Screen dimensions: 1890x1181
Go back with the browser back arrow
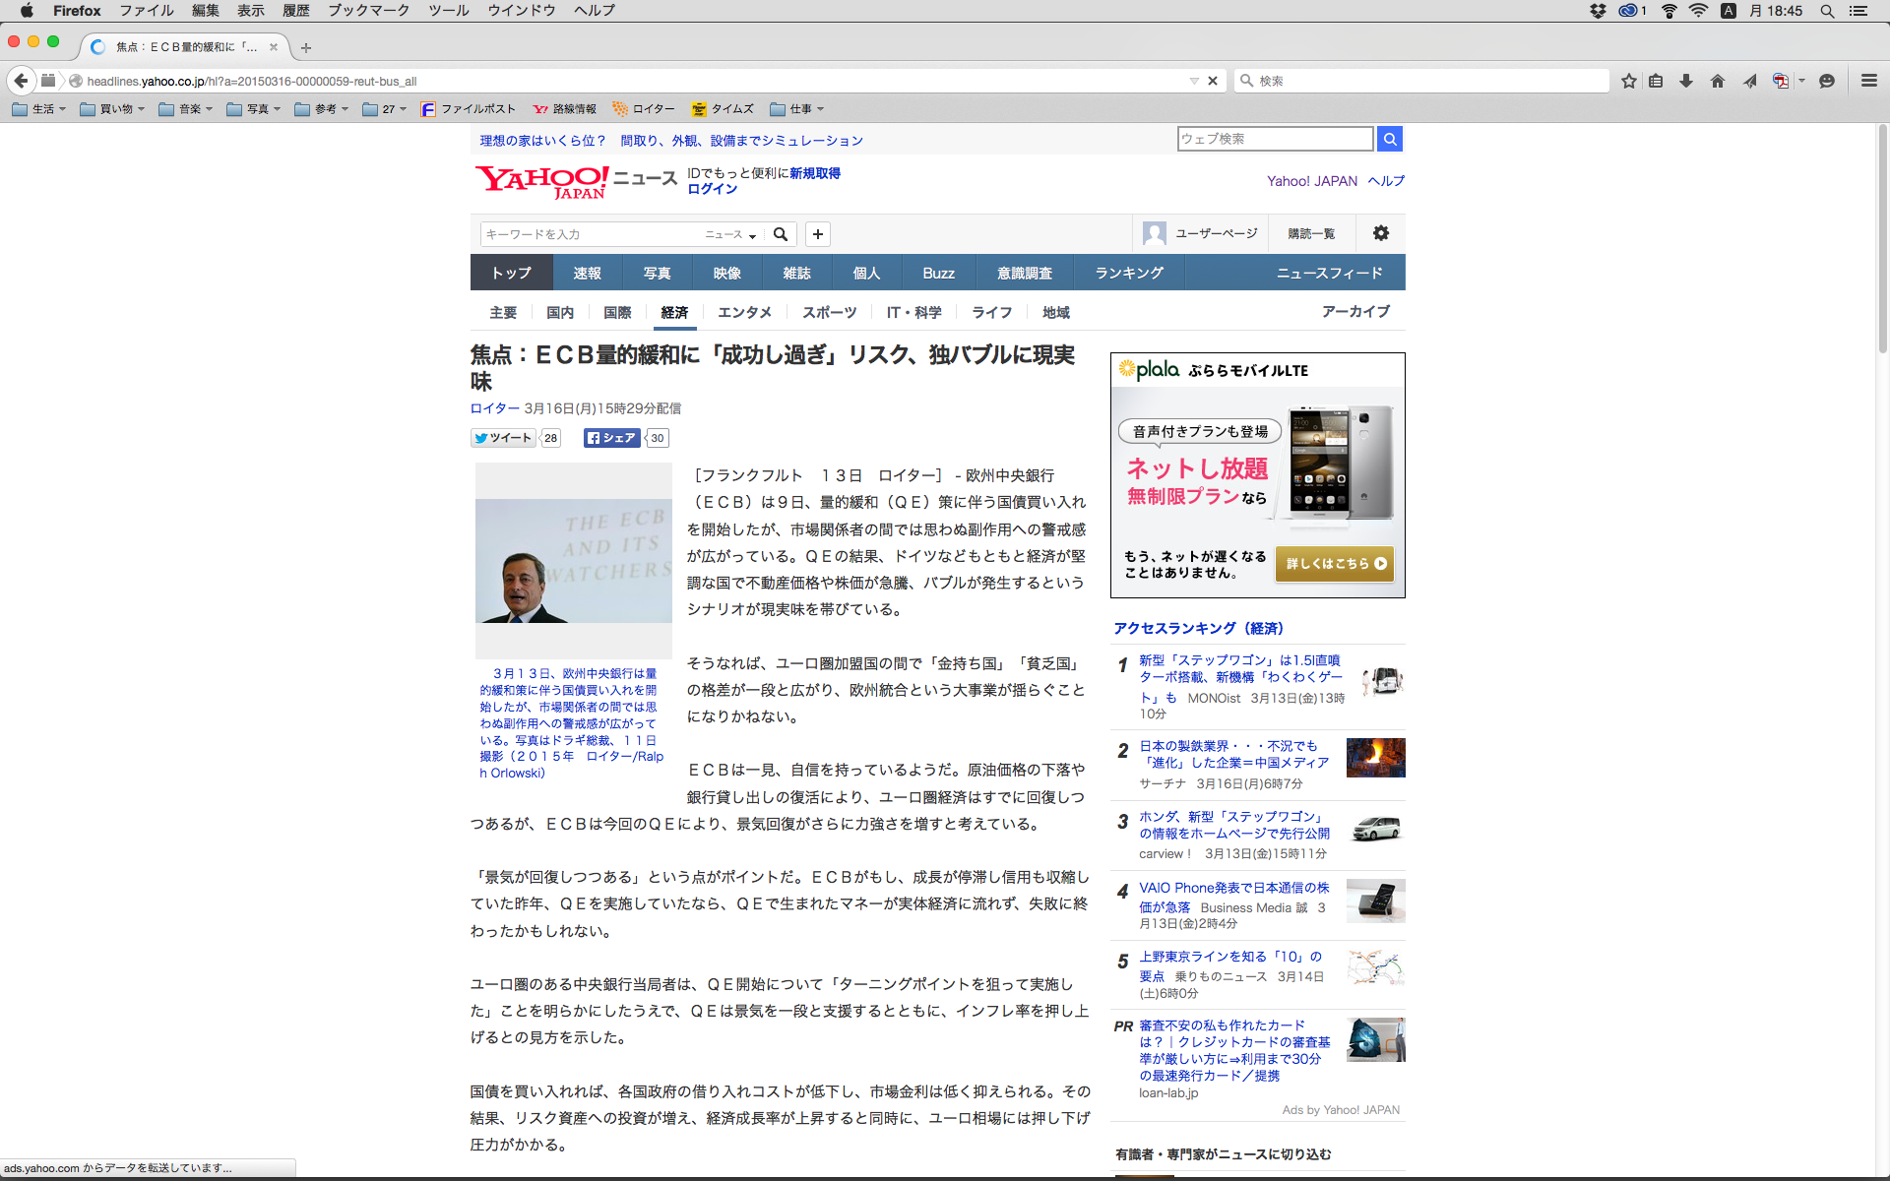[21, 81]
